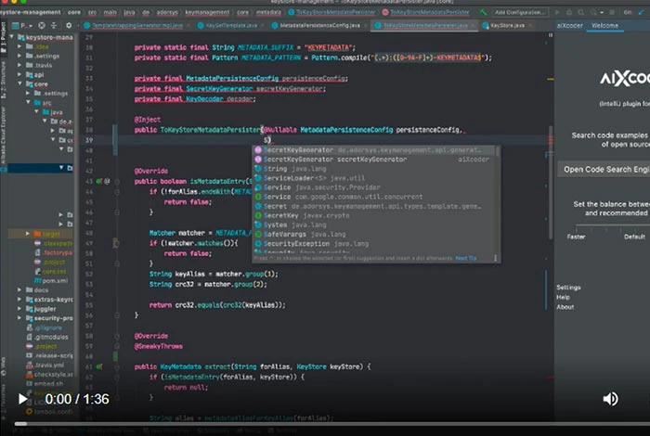Select the extras-keyrc module in tree
This screenshot has width=650, height=436.
[x=49, y=300]
